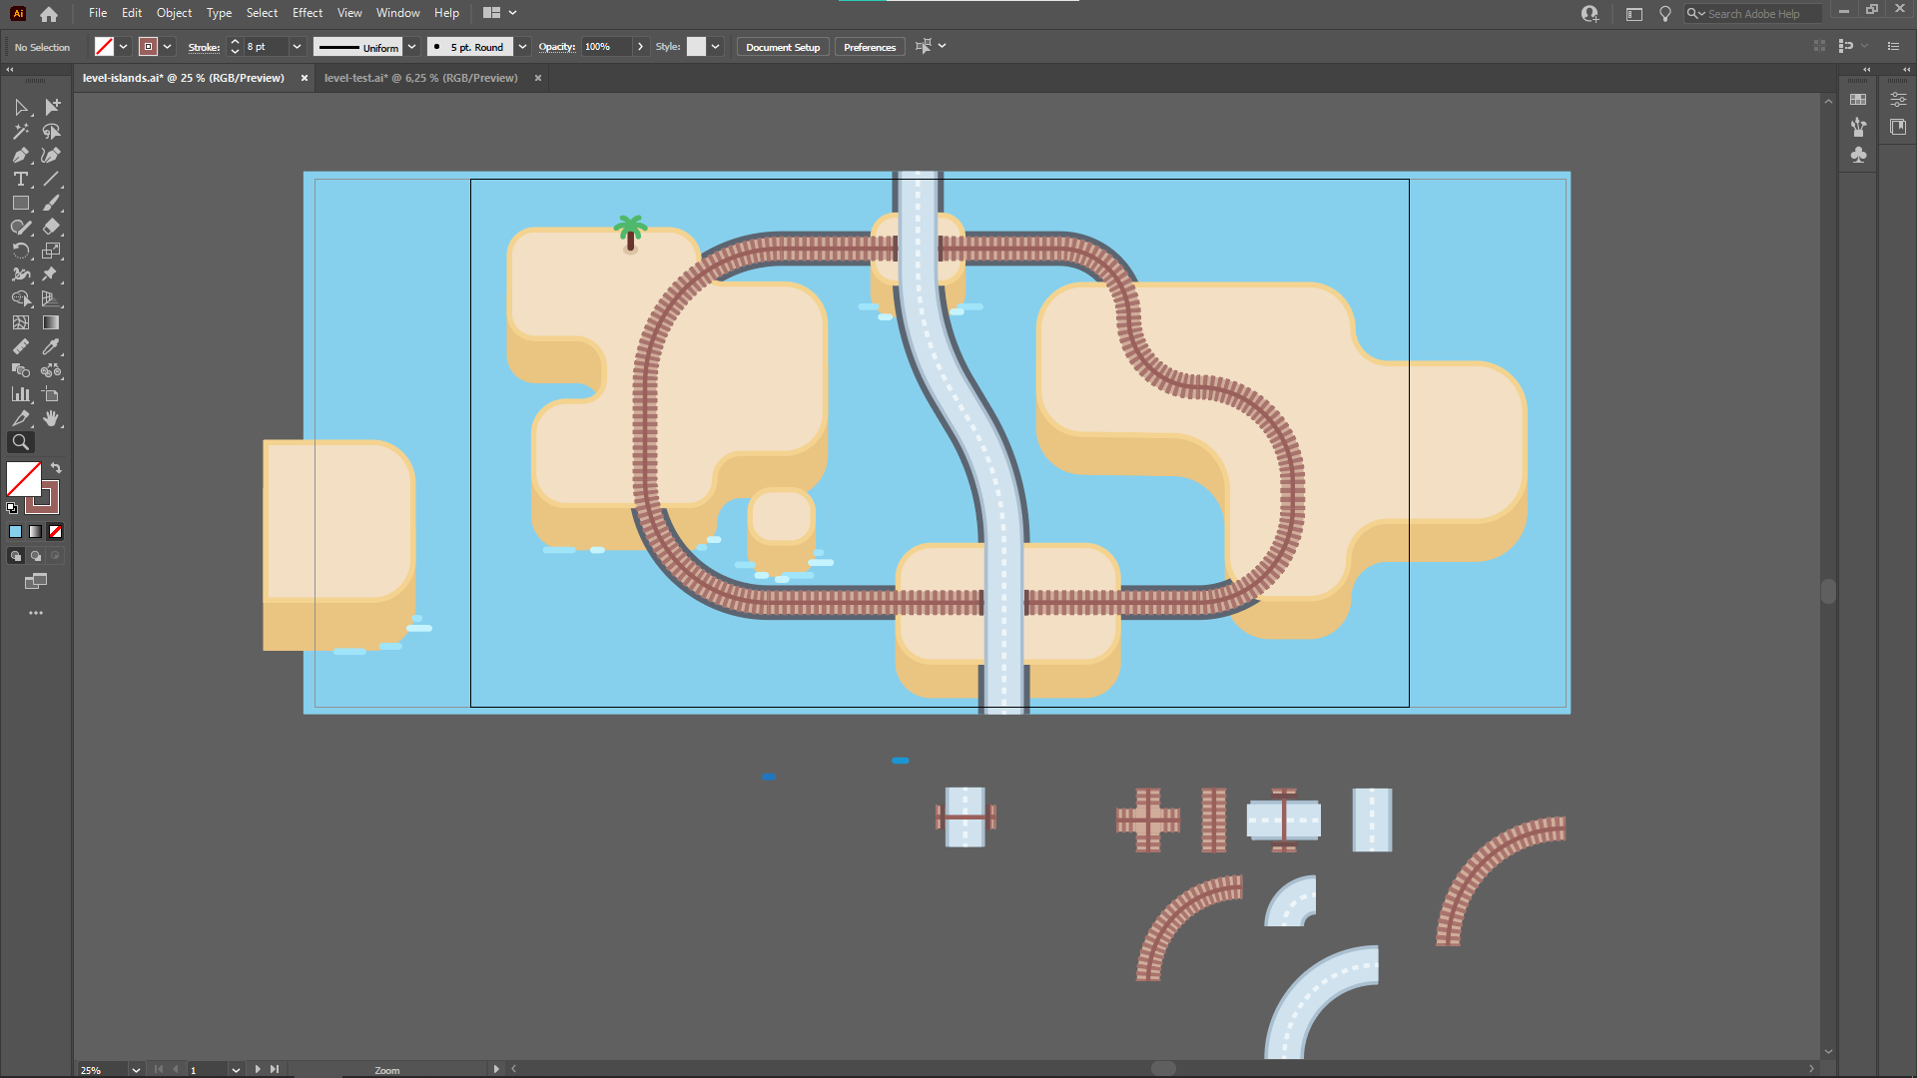The height and width of the screenshot is (1078, 1917).
Task: Open the Preferences button
Action: (870, 47)
